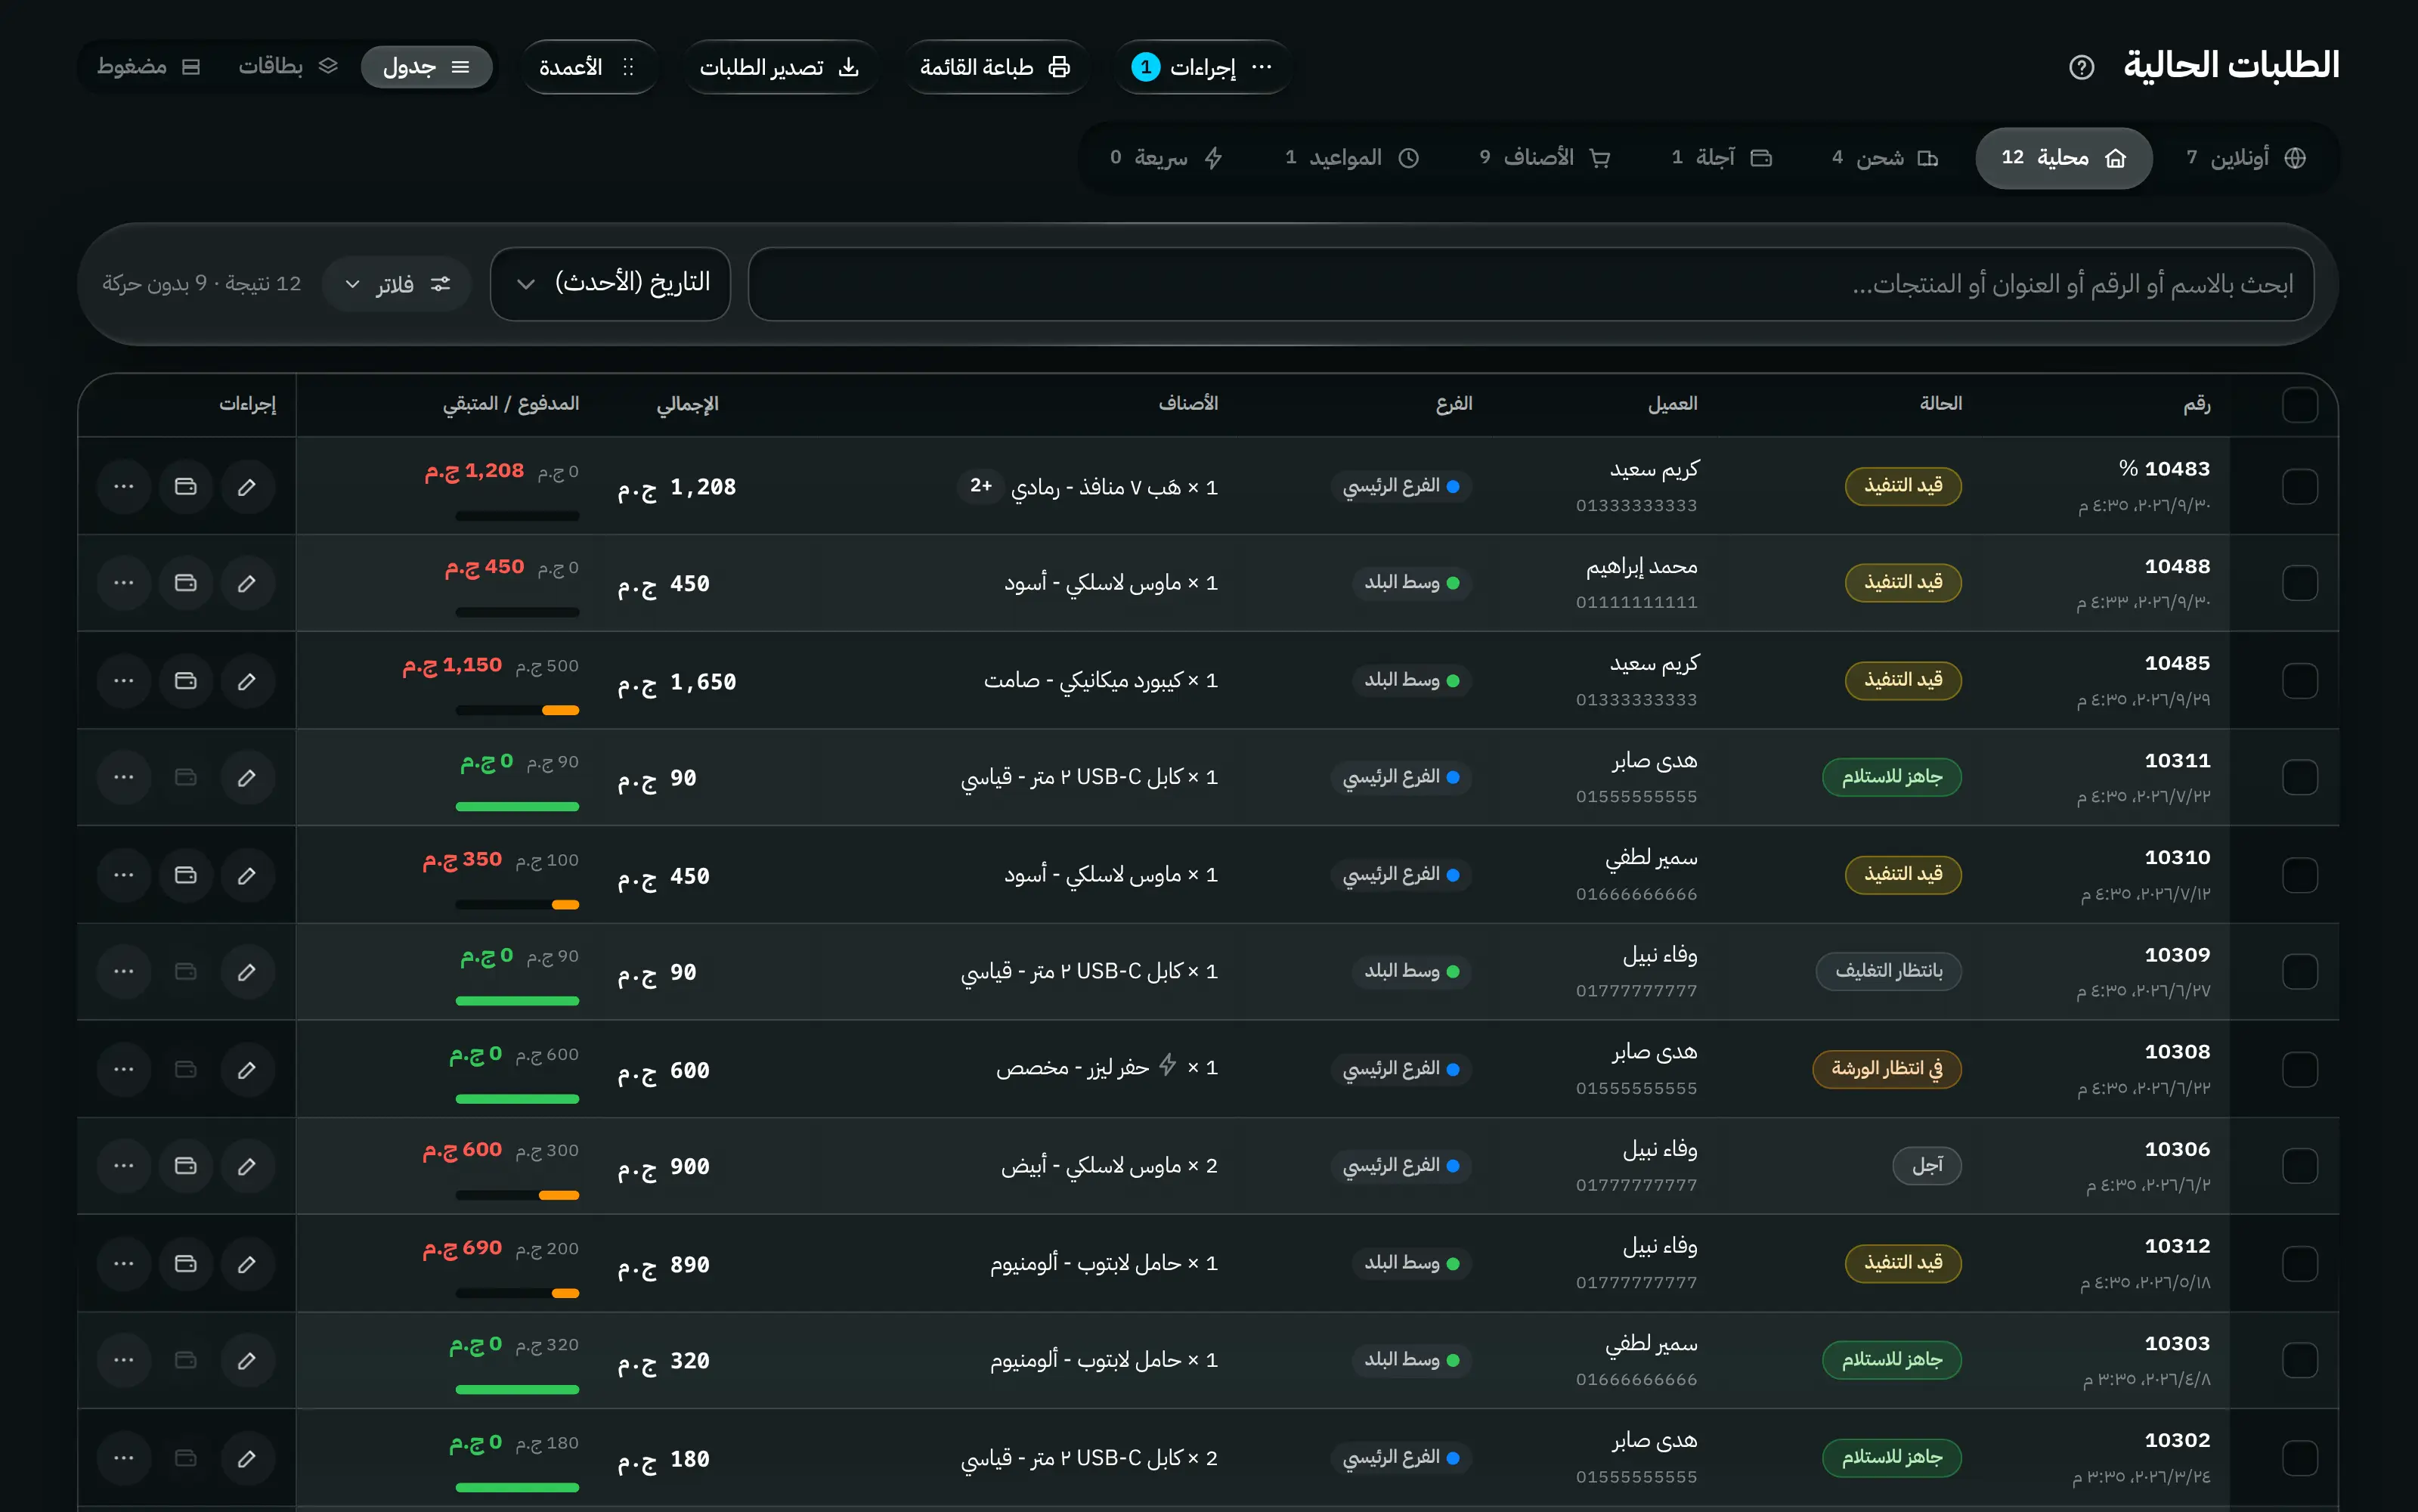Open more options for order 10311
This screenshot has width=2418, height=1512.
[x=124, y=777]
